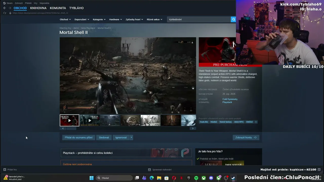The image size is (324, 182).
Task: Click the Hledat taskbar search box
Action: click(114, 178)
